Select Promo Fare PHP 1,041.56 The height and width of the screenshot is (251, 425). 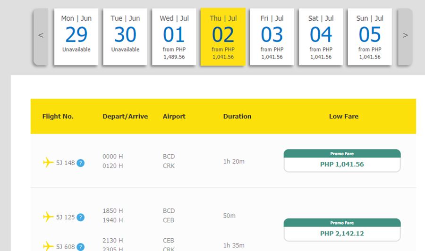pos(342,161)
